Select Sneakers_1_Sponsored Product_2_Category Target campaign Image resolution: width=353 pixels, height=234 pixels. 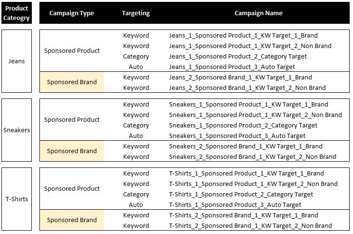[243, 126]
